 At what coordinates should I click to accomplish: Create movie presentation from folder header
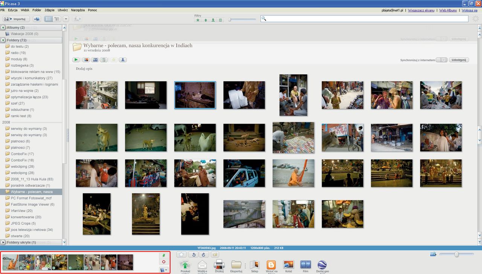(x=95, y=60)
